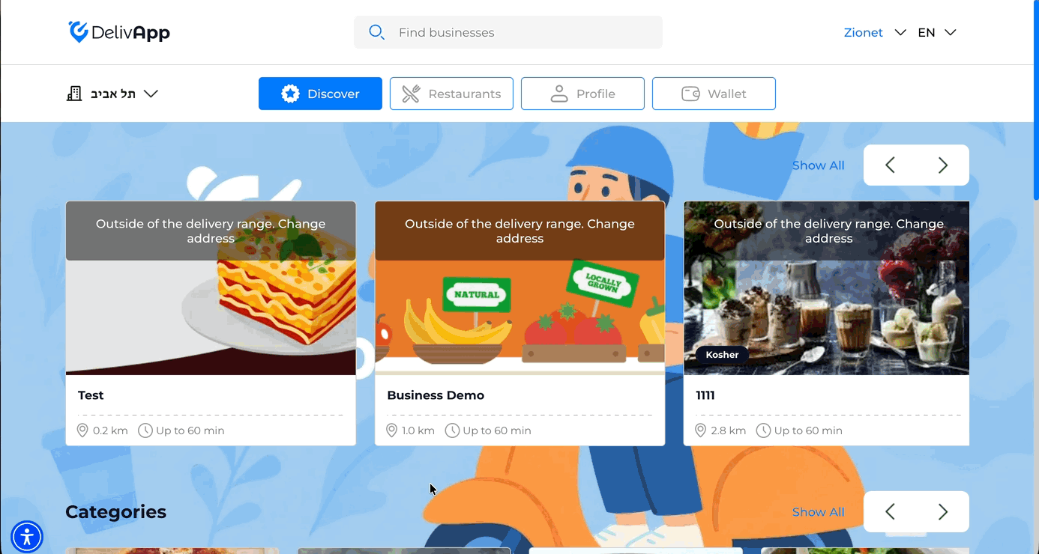Click the clock icon on Test card
Screen dimensions: 1039x554
[145, 430]
